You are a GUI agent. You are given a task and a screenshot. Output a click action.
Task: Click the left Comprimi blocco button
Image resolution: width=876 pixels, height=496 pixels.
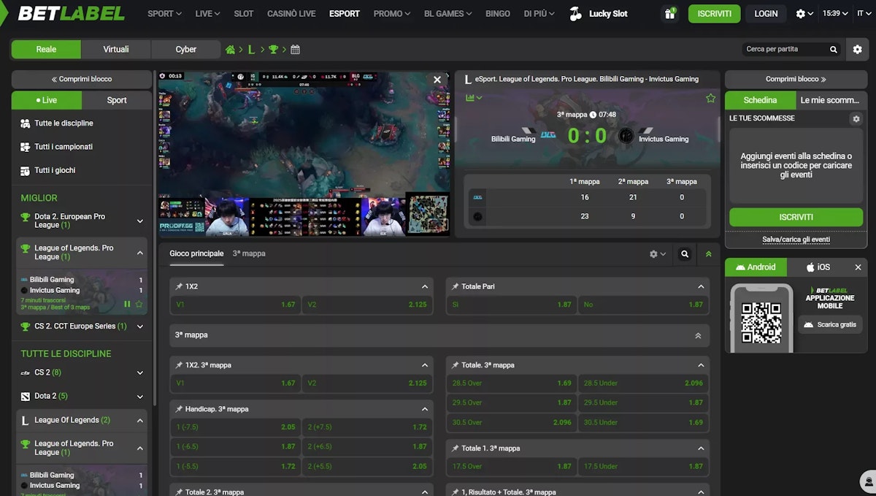click(x=82, y=79)
